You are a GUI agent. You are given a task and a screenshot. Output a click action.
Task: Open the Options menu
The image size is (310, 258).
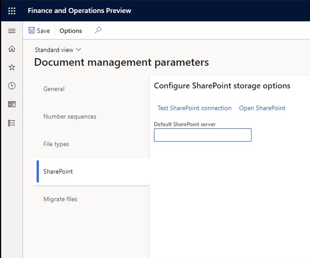pos(71,31)
